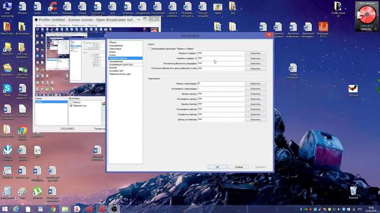
Task: Click the OBS preview thumbnail area
Action: tap(71, 62)
